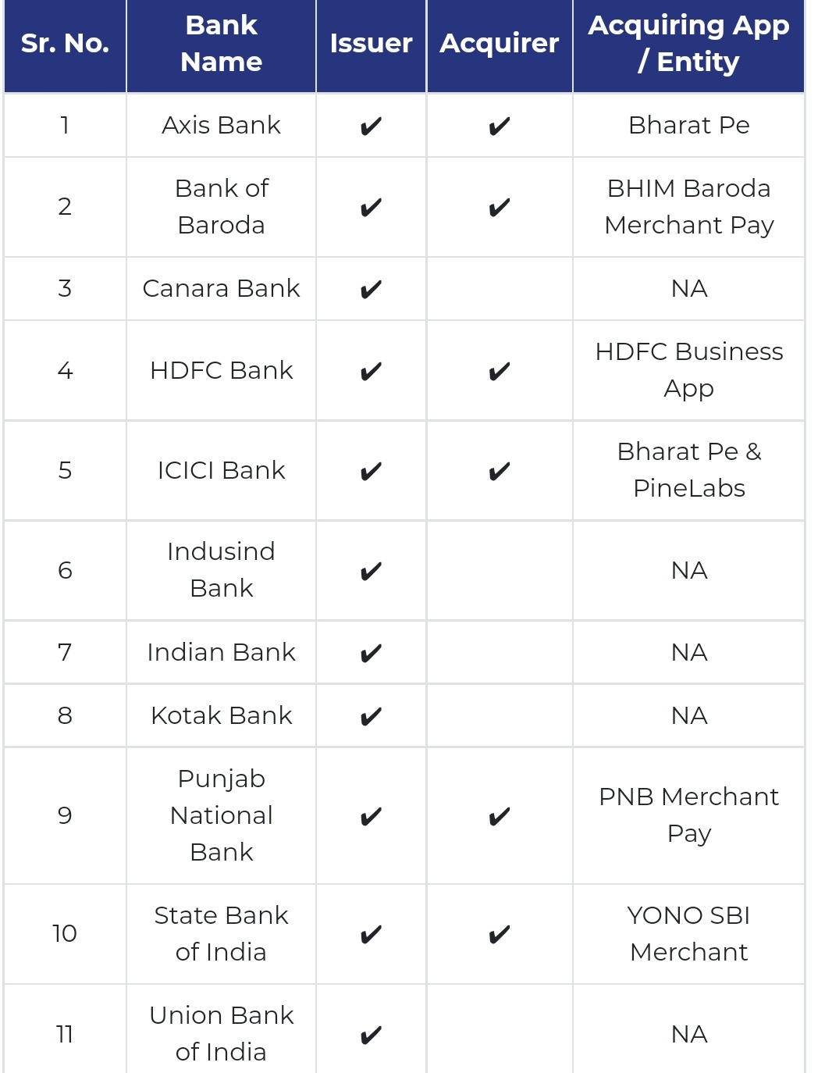Click the Issuer checkmark for Kotak Bank

(371, 716)
